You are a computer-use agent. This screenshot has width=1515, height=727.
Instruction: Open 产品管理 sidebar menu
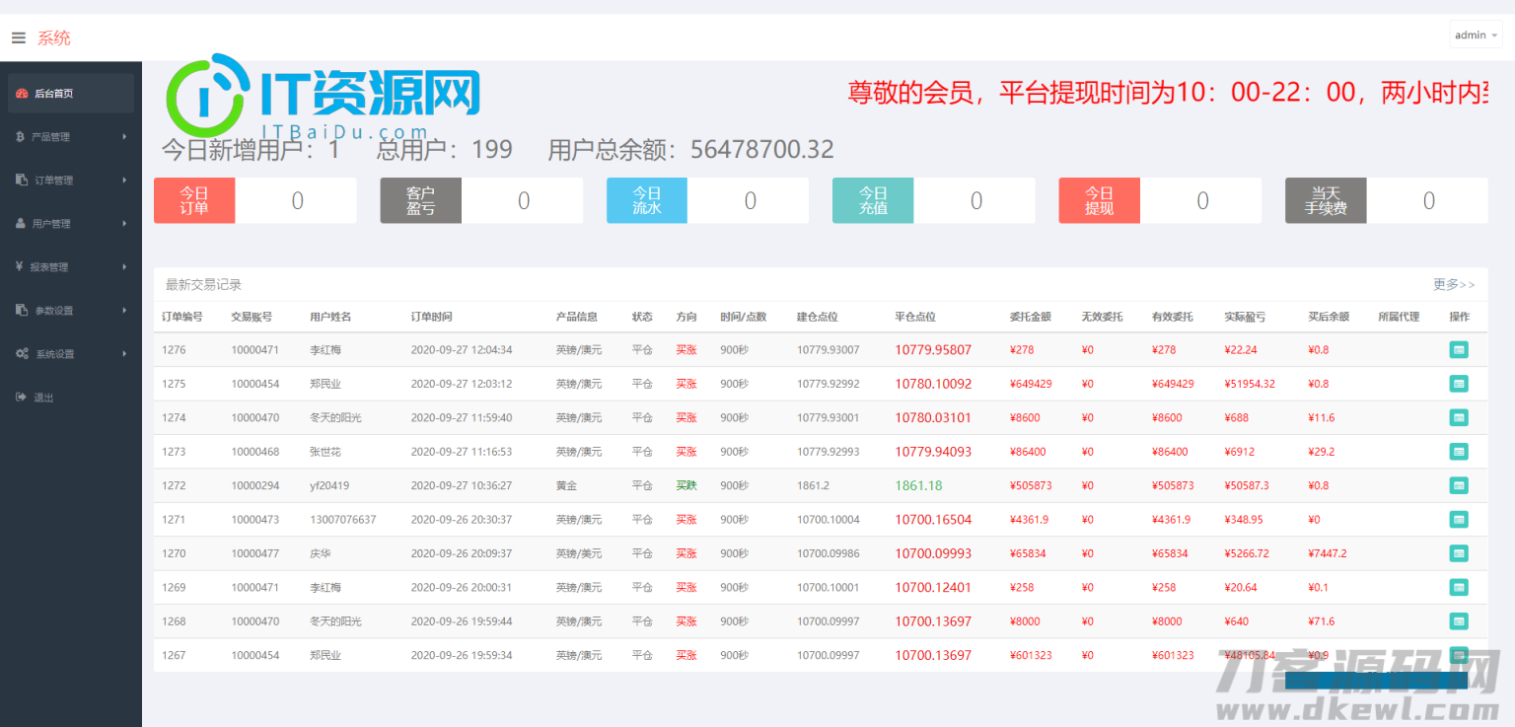[x=71, y=137]
